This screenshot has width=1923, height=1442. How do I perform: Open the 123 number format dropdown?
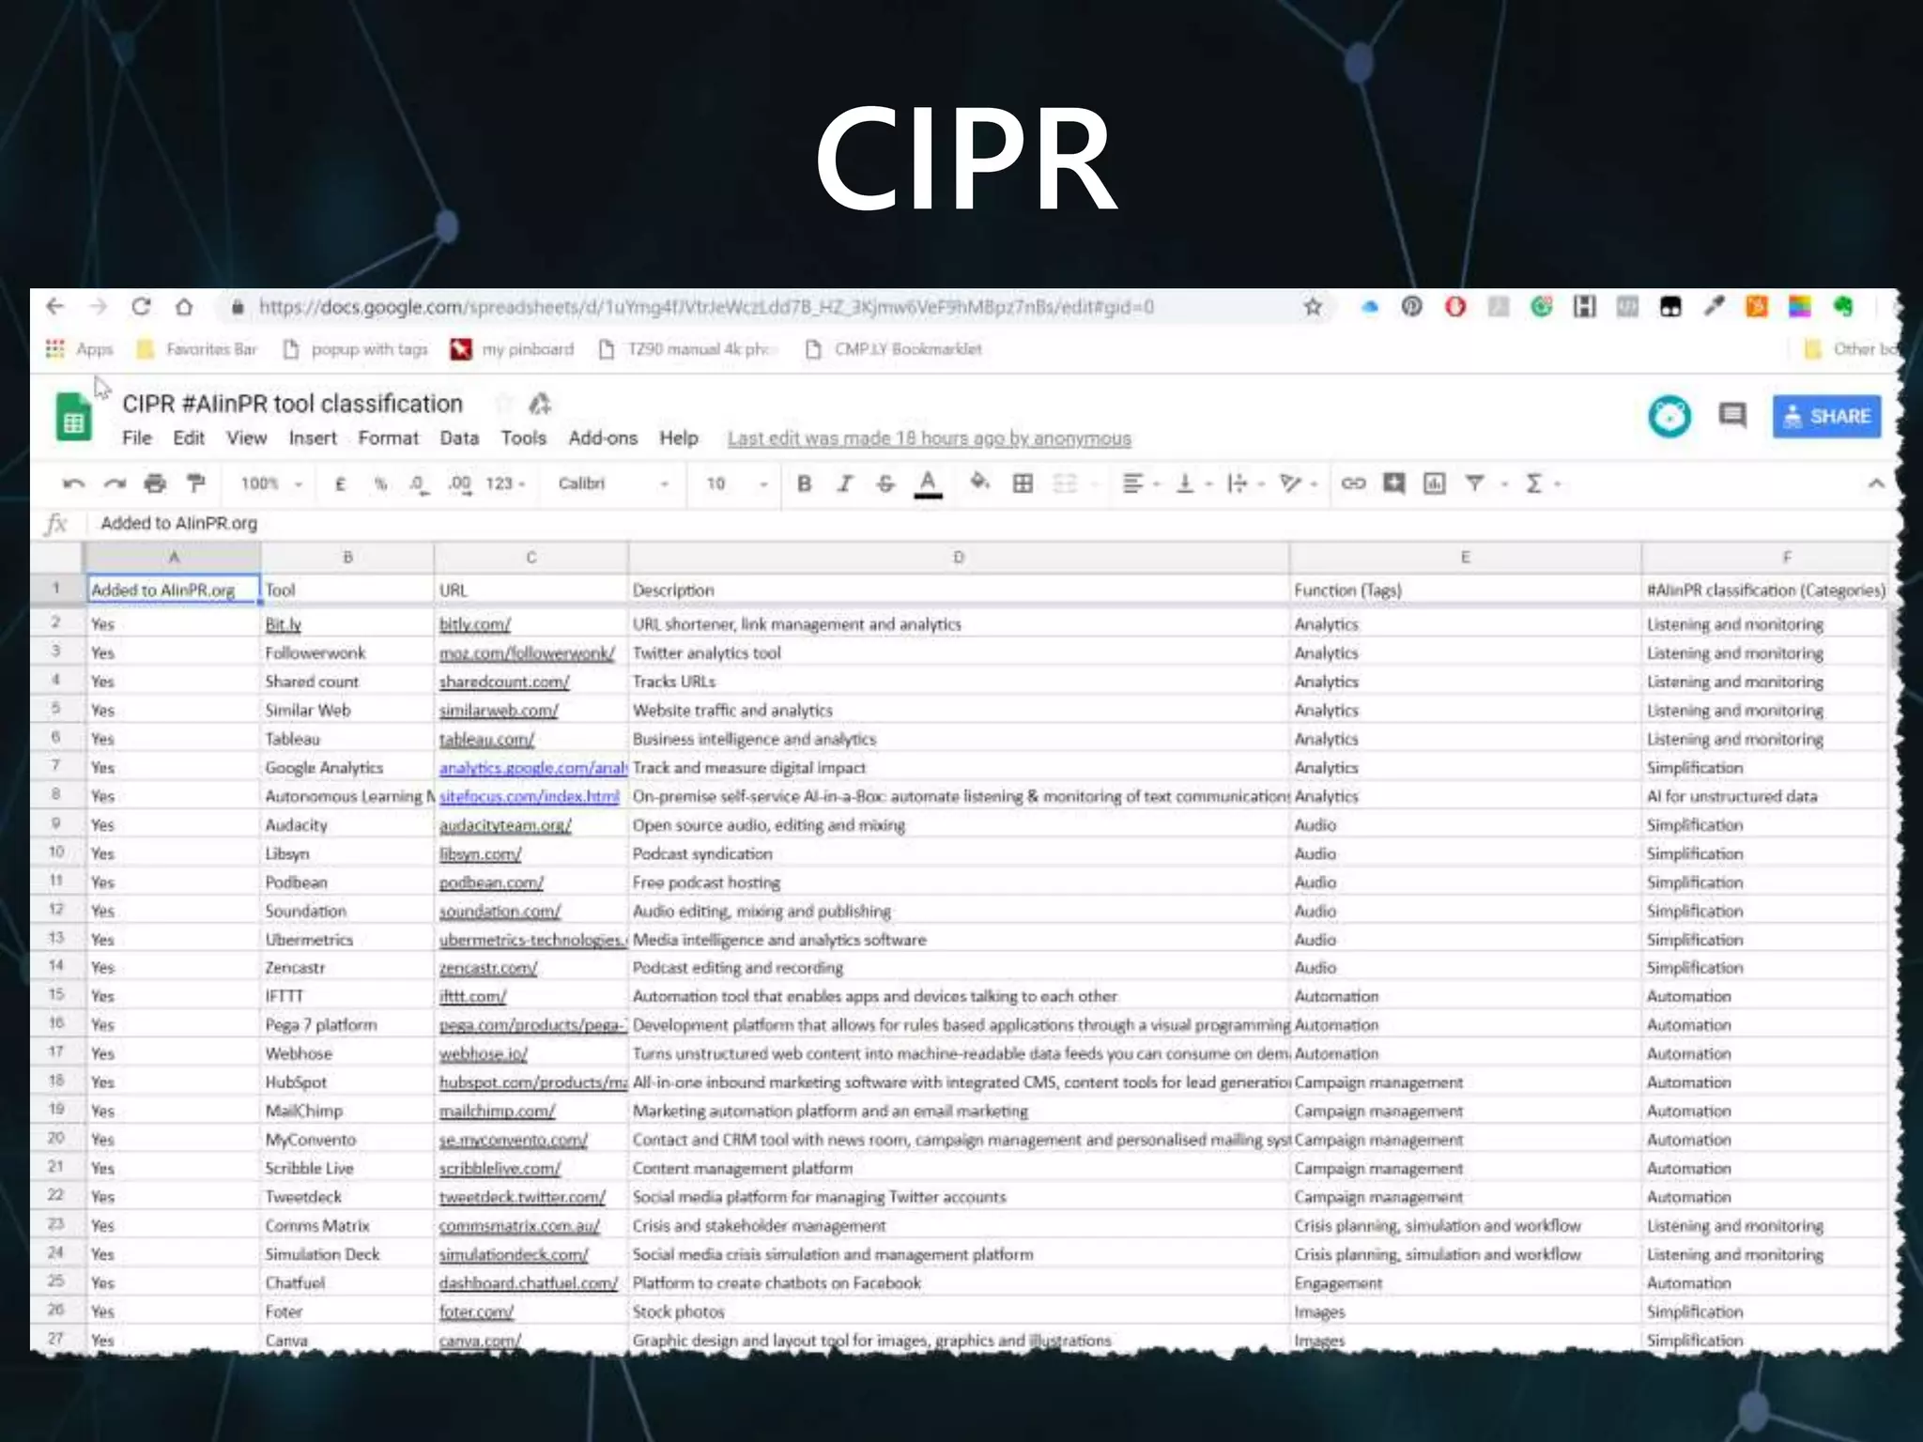coord(505,483)
